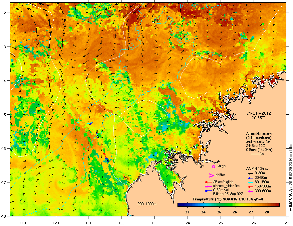Click the red glider arrow near 16.2°S on the map
Image resolution: width=293 pixels, height=226 pixels.
[x=104, y=155]
